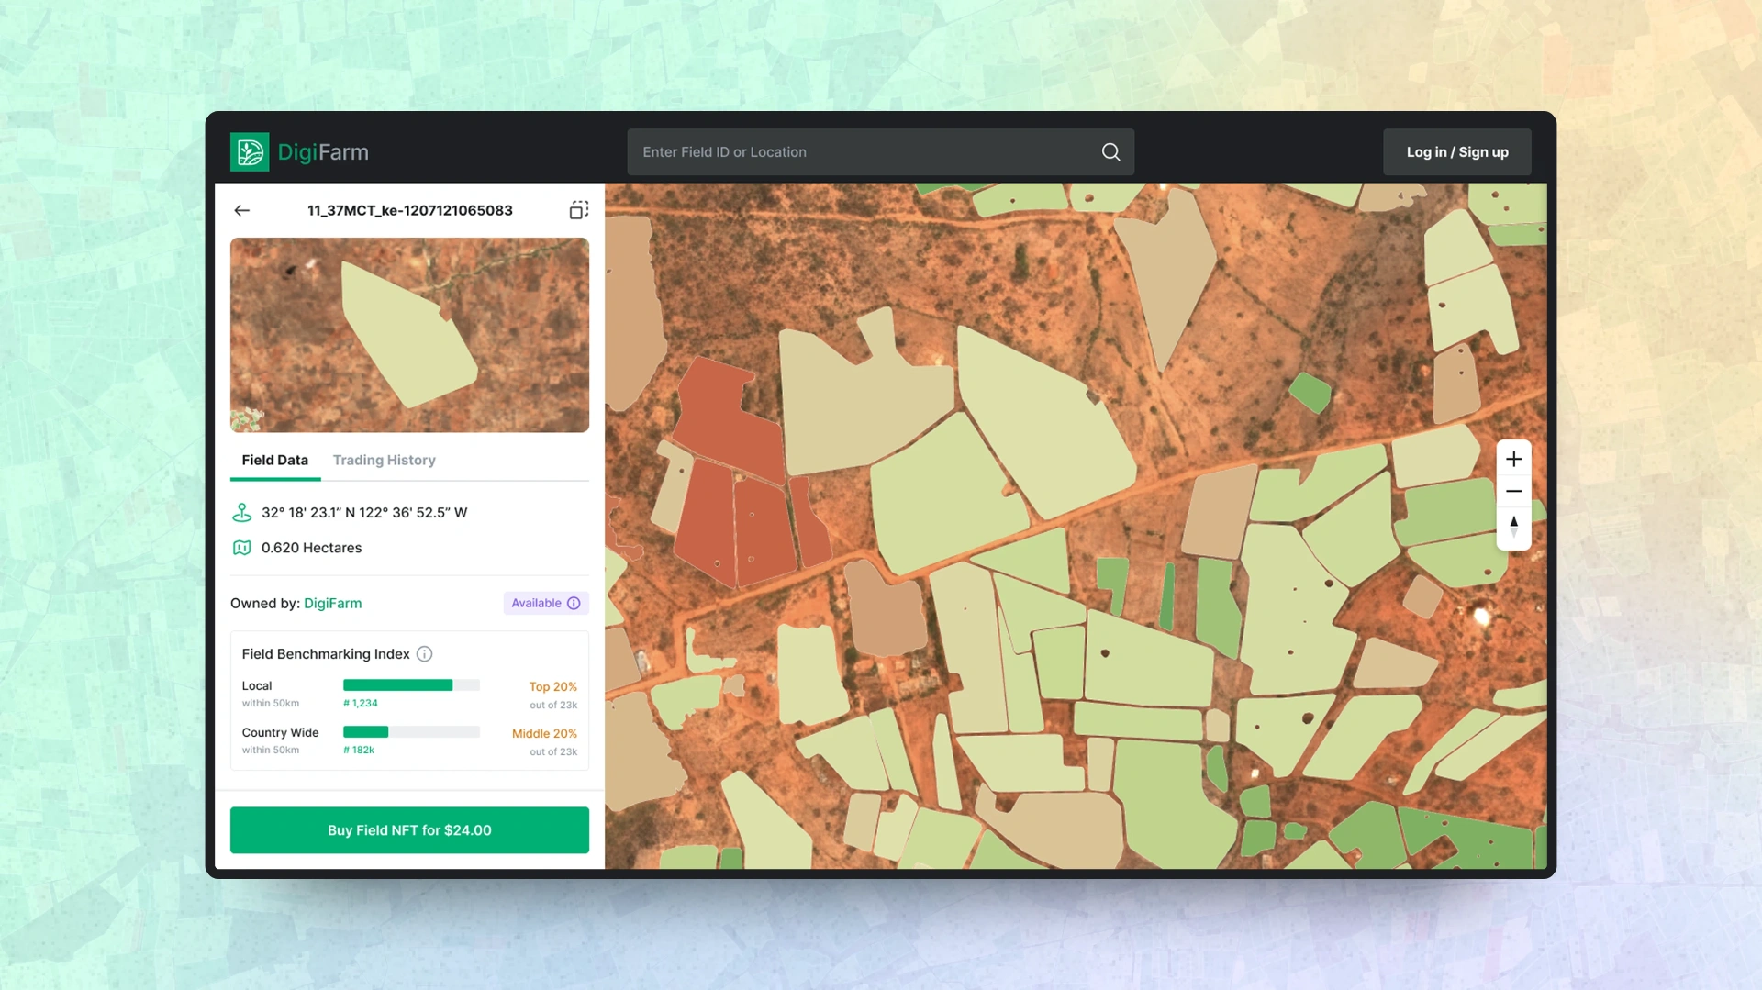Click the Available status badge
This screenshot has width=1762, height=990.
[x=546, y=603]
